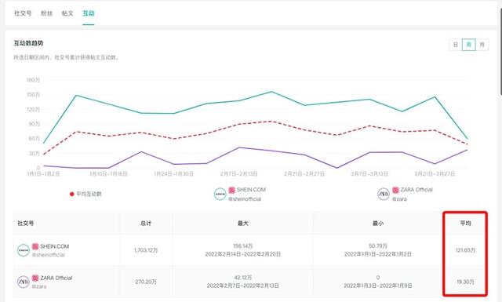The image size is (502, 302).
Task: Switch to the 粉丝 tab
Action: tap(47, 13)
